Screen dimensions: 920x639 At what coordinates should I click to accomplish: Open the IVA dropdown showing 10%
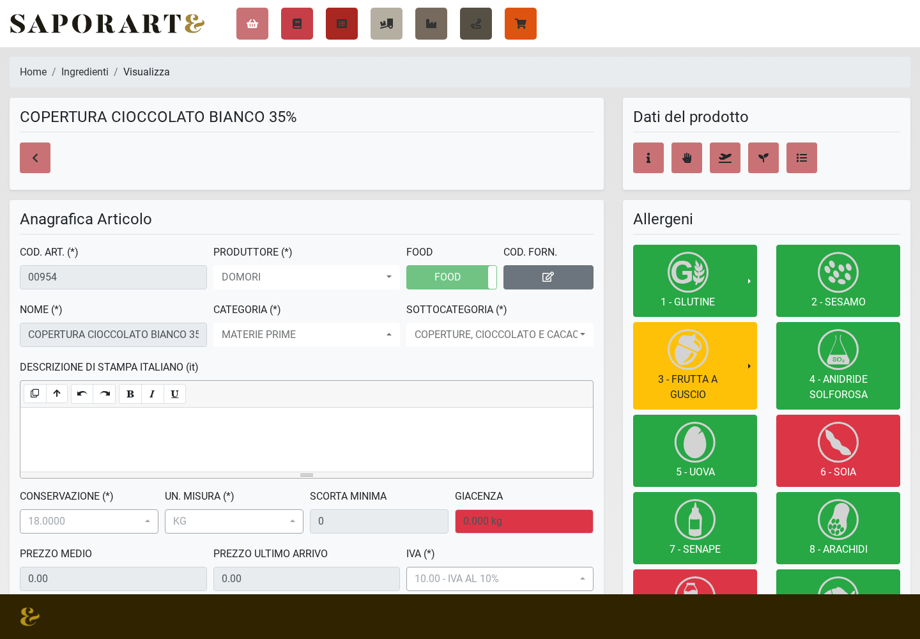pos(500,579)
